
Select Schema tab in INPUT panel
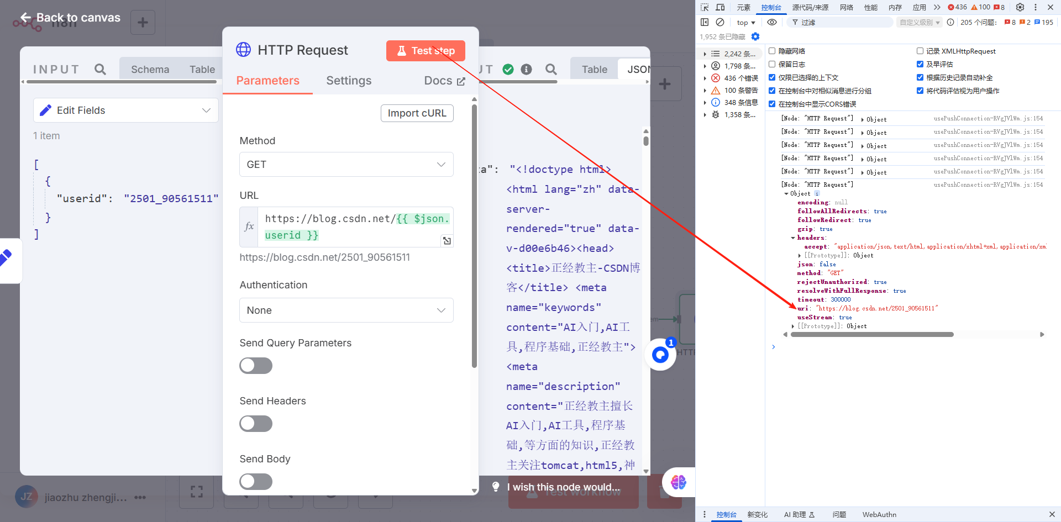click(150, 70)
